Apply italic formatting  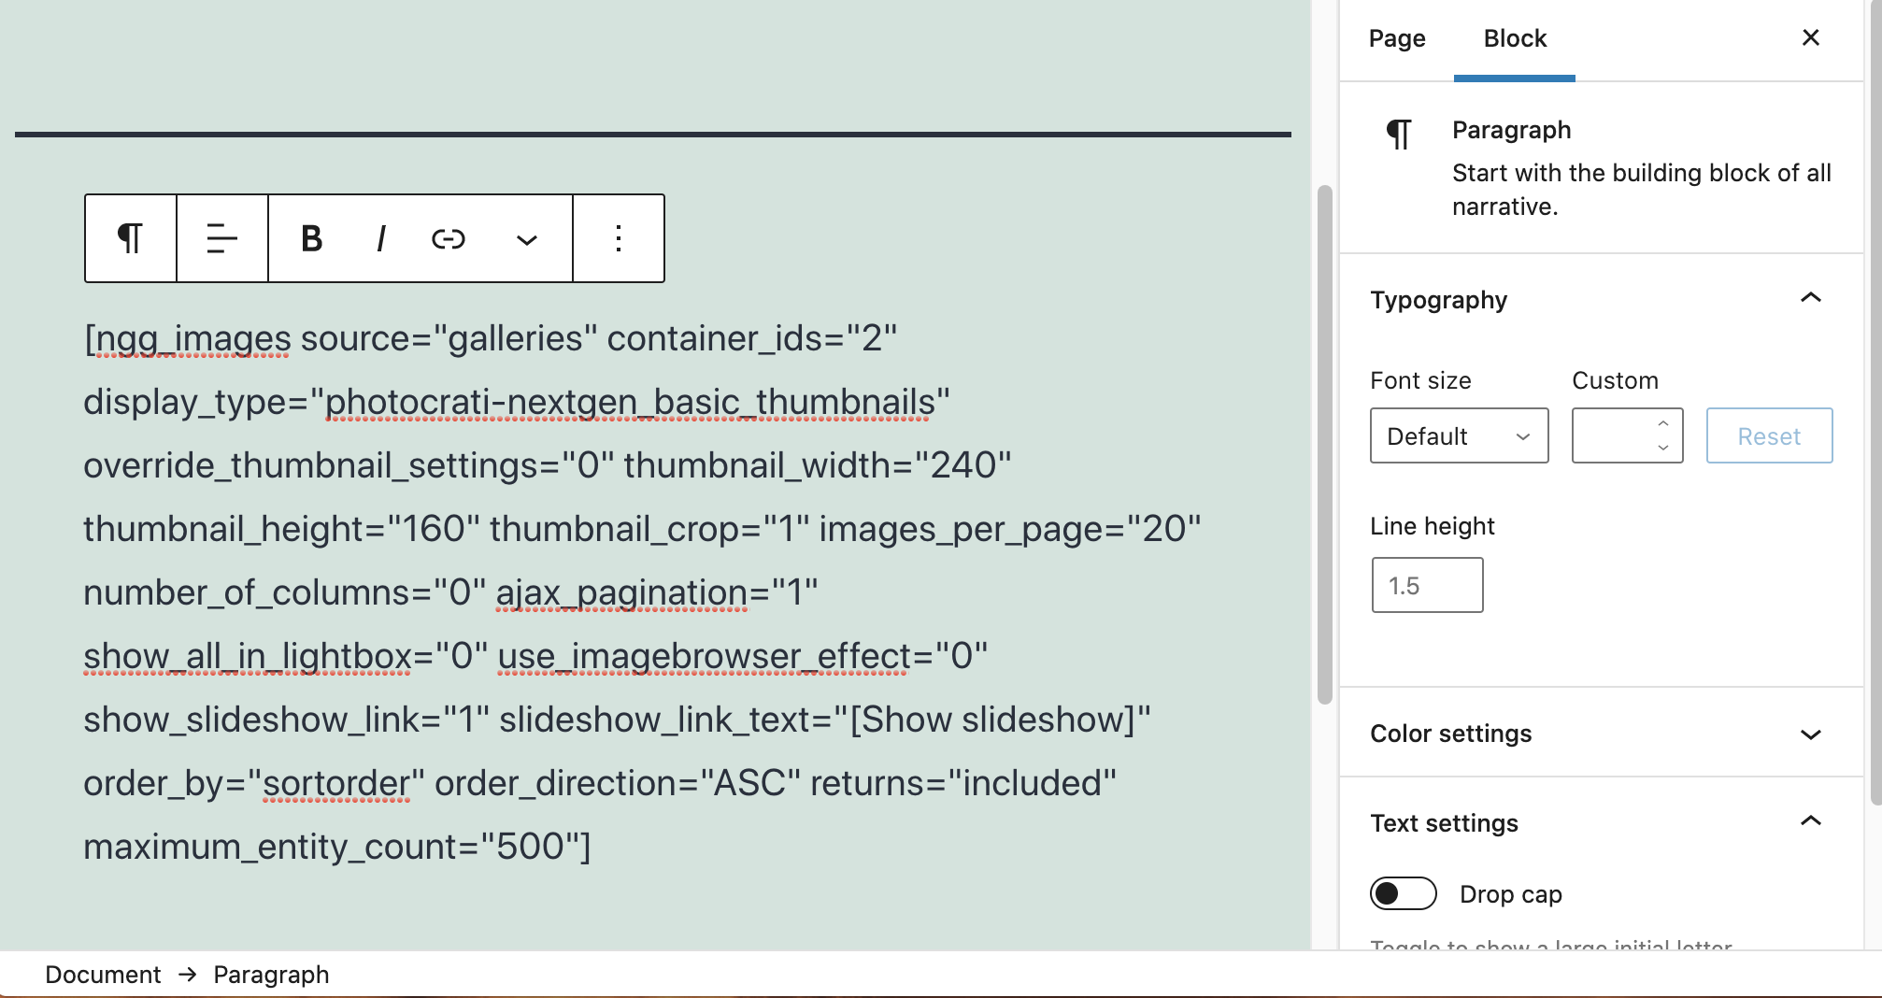pos(380,238)
